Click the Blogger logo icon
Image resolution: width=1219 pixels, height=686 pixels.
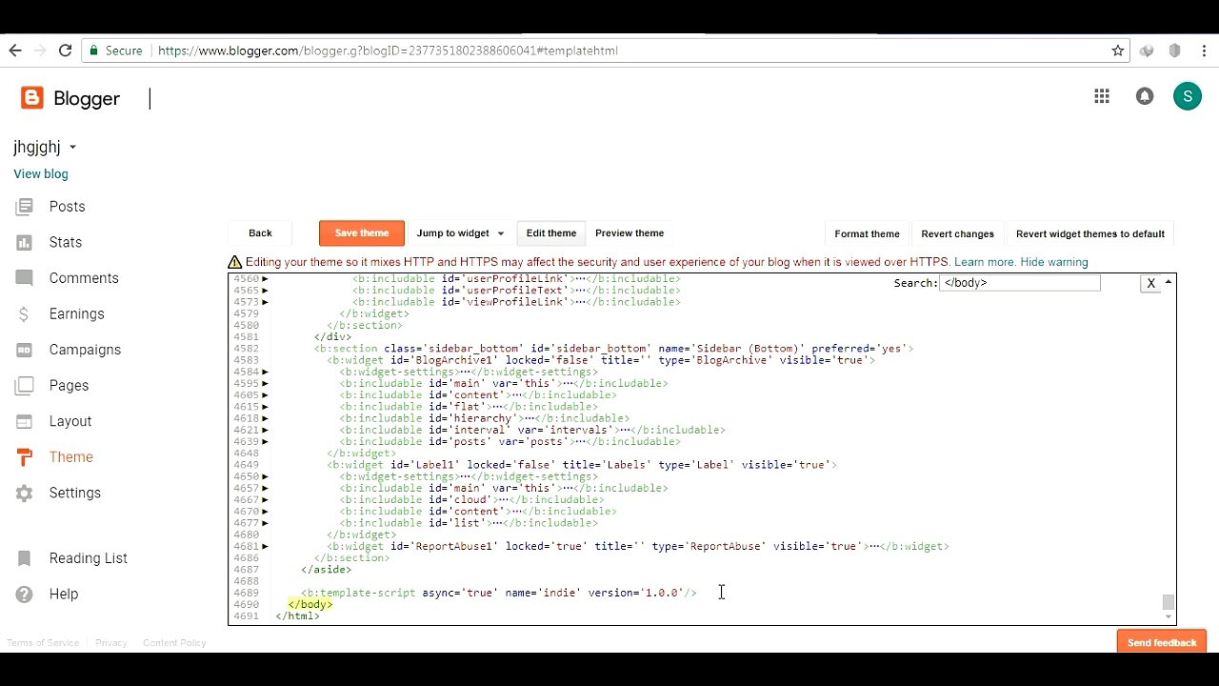click(x=31, y=98)
